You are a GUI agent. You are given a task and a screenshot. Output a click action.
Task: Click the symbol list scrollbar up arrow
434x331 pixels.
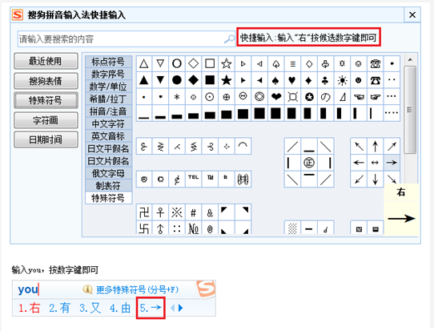tap(410, 59)
